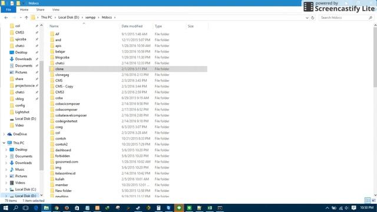Image resolution: width=377 pixels, height=212 pixels.
Task: Click the navigation pane scrollbar
Action: pos(41,115)
